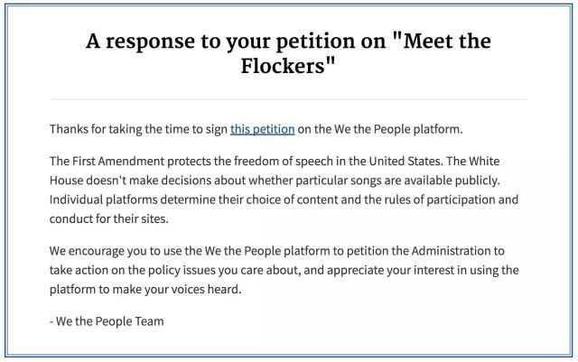578x362 pixels.
Task: Click the words "Individual platforms"
Action: [x=104, y=200]
